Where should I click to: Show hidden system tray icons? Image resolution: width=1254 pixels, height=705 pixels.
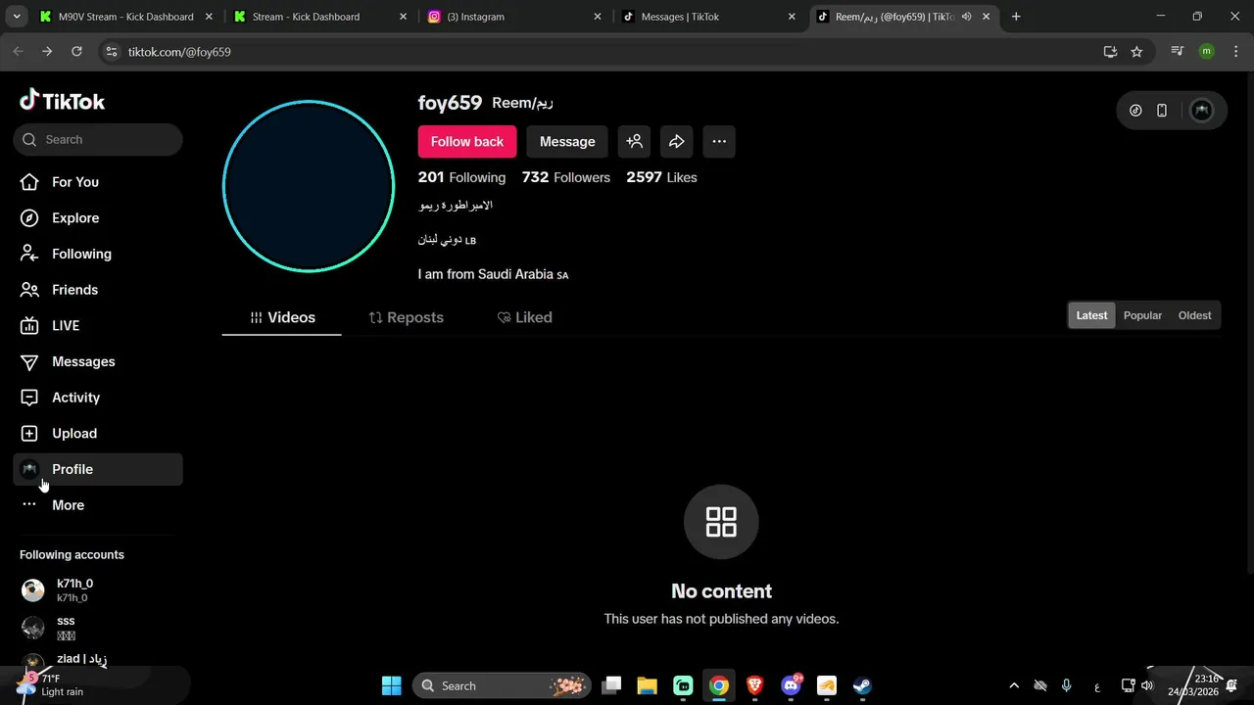(1014, 685)
